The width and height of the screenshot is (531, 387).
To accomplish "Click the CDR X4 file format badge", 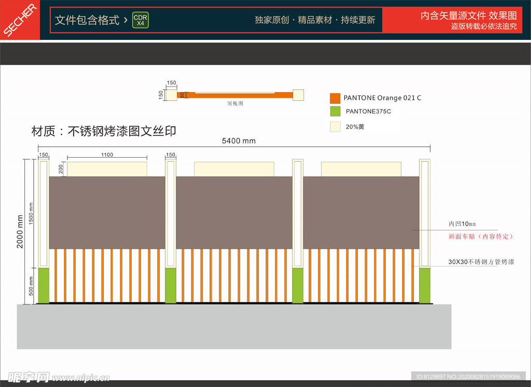I will [140, 20].
